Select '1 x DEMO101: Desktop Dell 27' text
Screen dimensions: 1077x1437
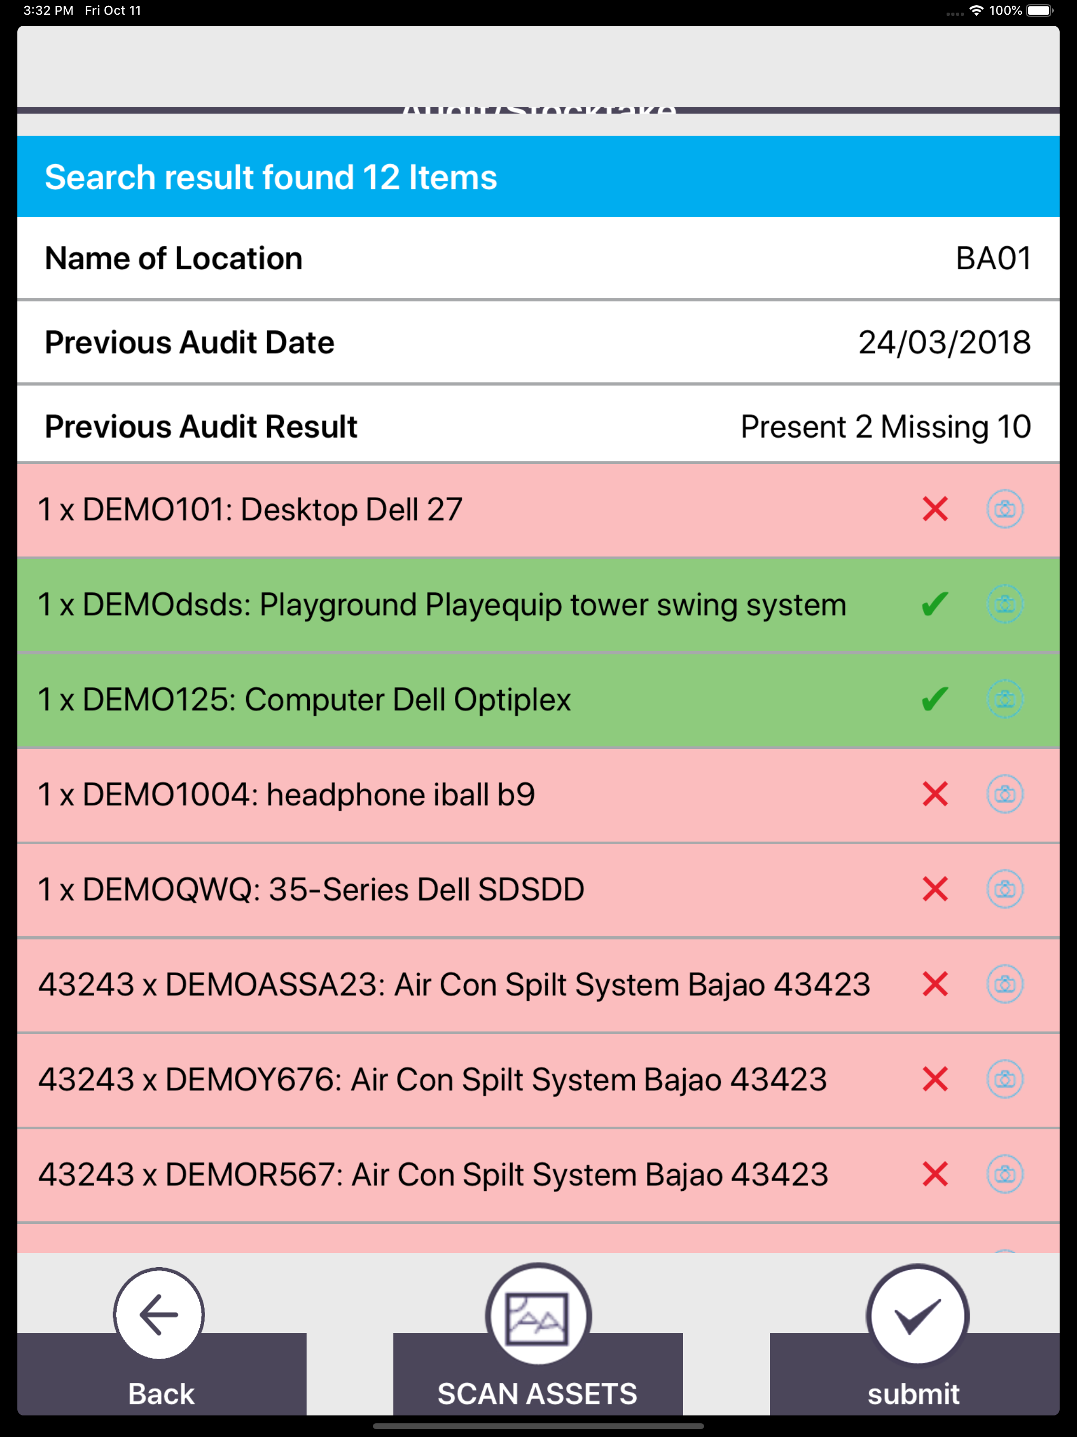click(250, 509)
